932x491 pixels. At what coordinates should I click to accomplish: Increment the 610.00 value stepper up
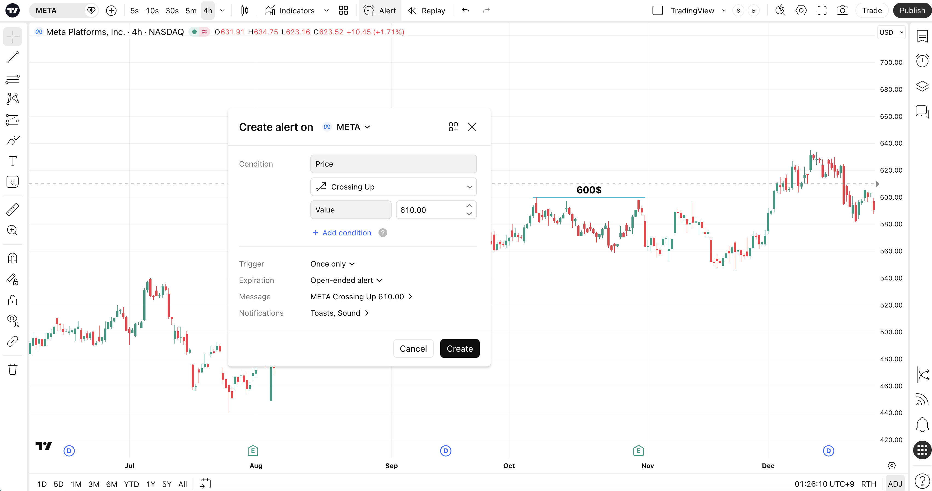(469, 206)
